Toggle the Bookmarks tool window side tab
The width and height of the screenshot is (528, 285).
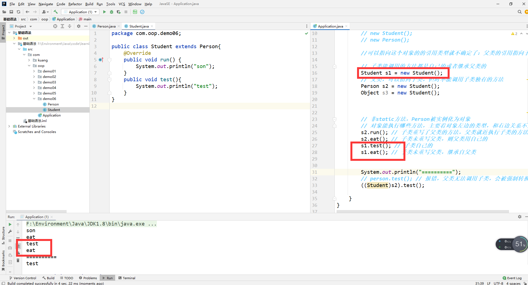point(3,260)
